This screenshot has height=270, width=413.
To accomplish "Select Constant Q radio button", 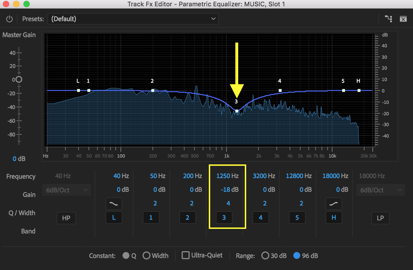I will (126, 255).
